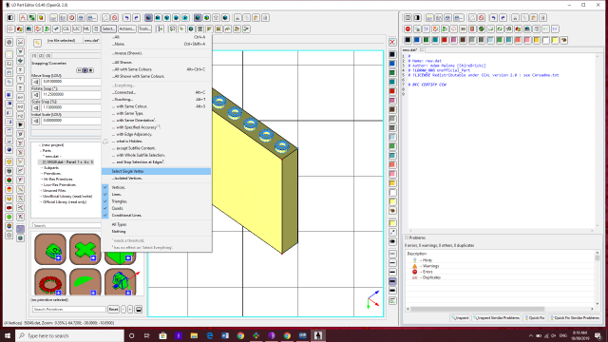This screenshot has height=342, width=608.
Task: Choose 'Isolated Vertices' menu entry
Action: (x=156, y=179)
